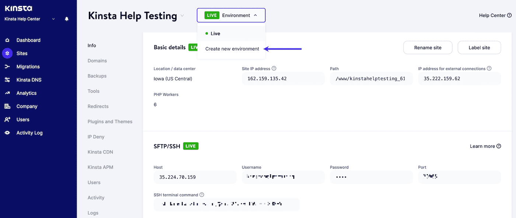Switch to the Domains tab

[97, 61]
